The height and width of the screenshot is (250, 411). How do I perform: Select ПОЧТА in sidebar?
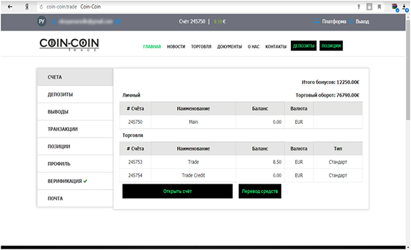(75, 198)
